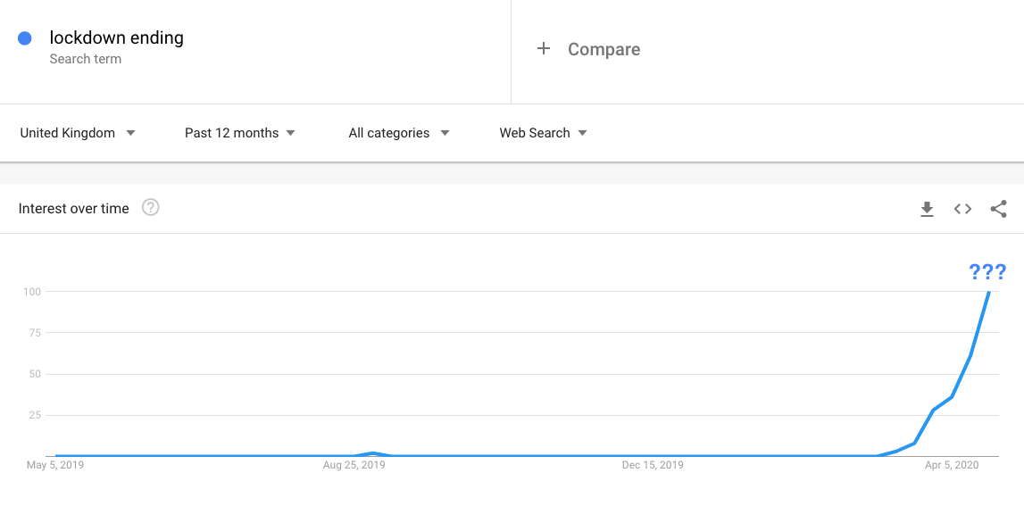Click the May 5, 2019 axis label
The image size is (1024, 531).
(55, 465)
